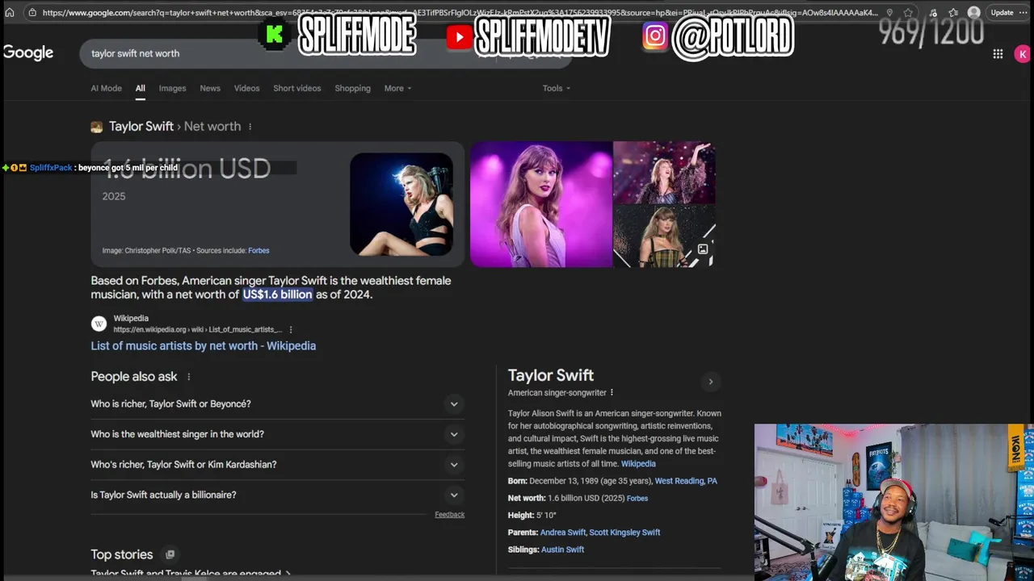
Task: Open the blue stage Taylor Swift photo
Action: click(401, 203)
